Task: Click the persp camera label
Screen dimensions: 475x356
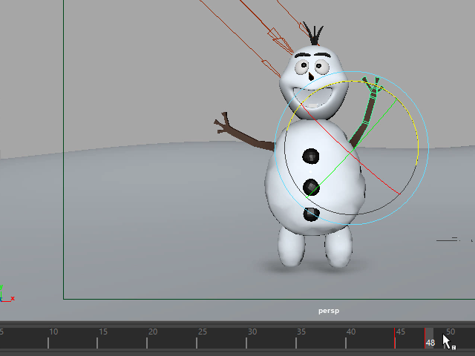Action: click(328, 311)
